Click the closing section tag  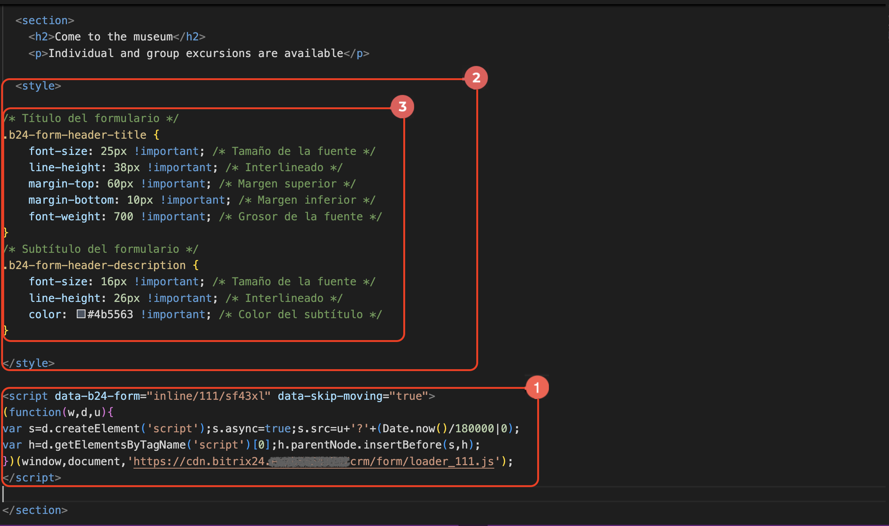click(35, 510)
